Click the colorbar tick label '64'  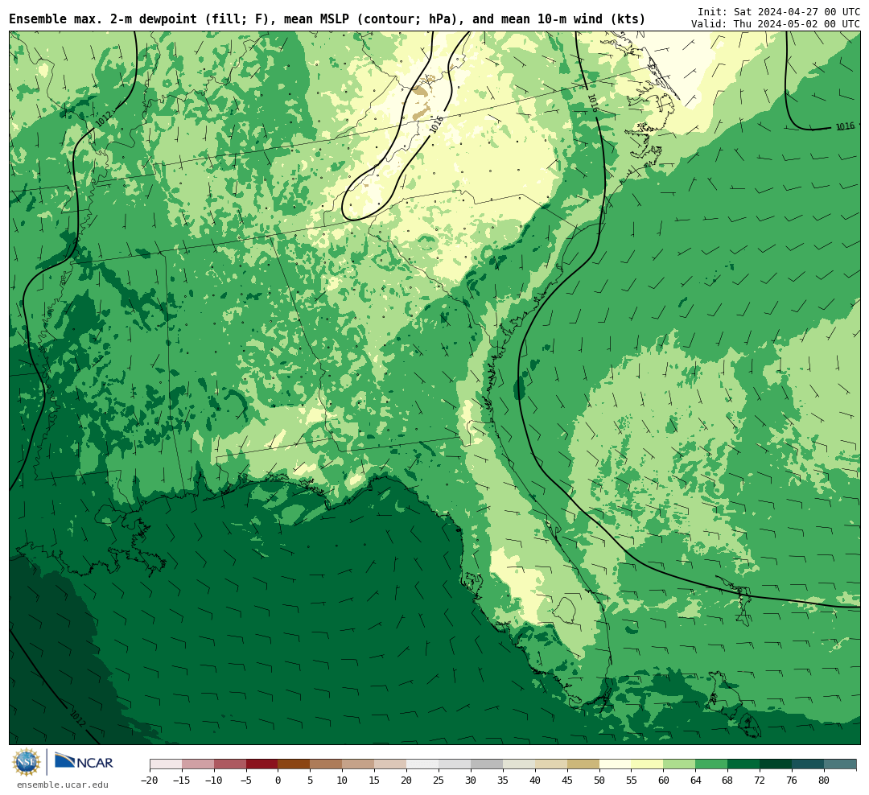[x=695, y=780]
